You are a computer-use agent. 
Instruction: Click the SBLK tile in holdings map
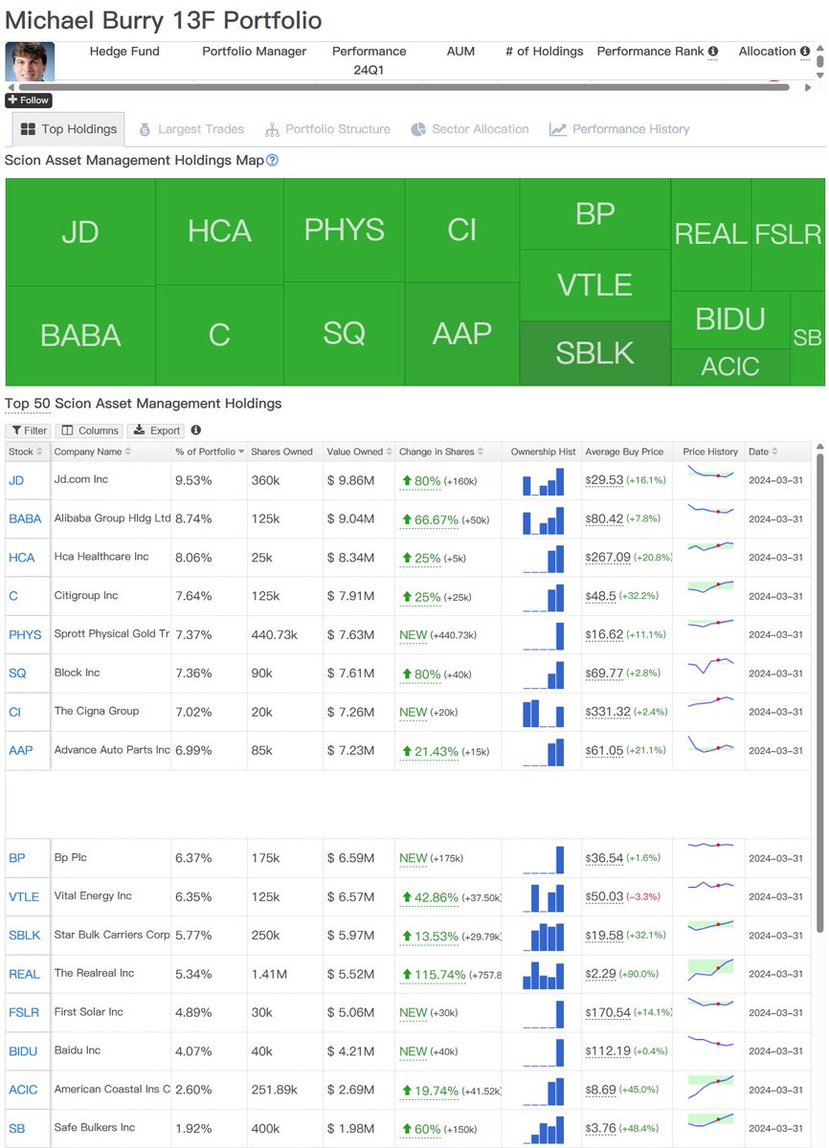[594, 353]
